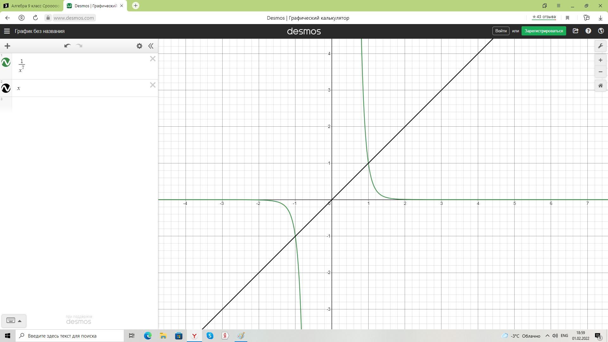Screen dimensions: 608x342
Task: Delete the 1/x^7 expression
Action: coord(153,59)
